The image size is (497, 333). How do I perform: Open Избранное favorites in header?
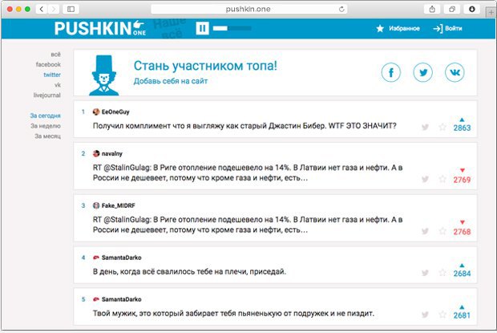coord(398,29)
